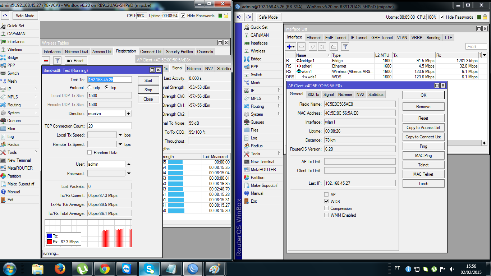Click the filter funnel icon in Interface List
Image resolution: width=491 pixels, height=276 pixels.
pyautogui.click(x=345, y=47)
